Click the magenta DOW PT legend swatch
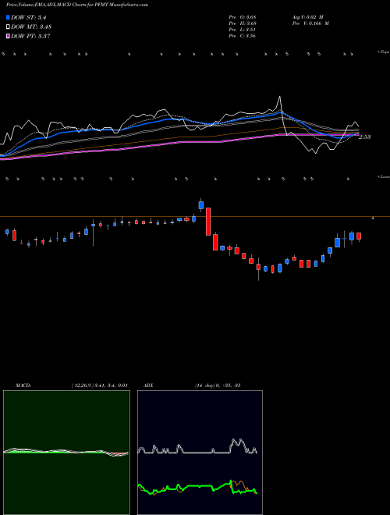This screenshot has height=515, width=390. tap(8, 36)
